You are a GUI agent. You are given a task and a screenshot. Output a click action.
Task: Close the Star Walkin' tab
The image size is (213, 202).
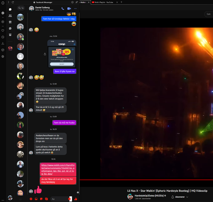[x=89, y=2]
